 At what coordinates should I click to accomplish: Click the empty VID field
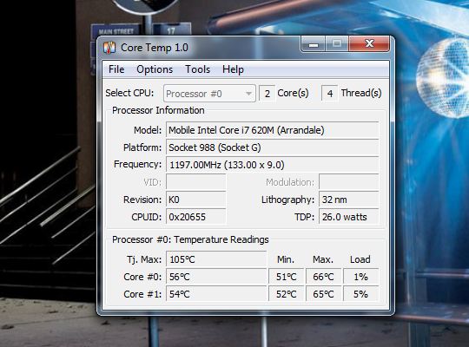pos(196,182)
